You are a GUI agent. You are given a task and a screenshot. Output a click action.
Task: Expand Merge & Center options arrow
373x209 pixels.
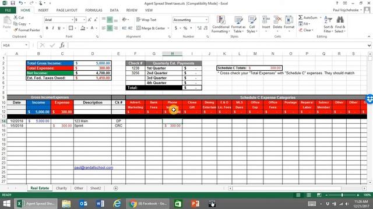pyautogui.click(x=168, y=28)
